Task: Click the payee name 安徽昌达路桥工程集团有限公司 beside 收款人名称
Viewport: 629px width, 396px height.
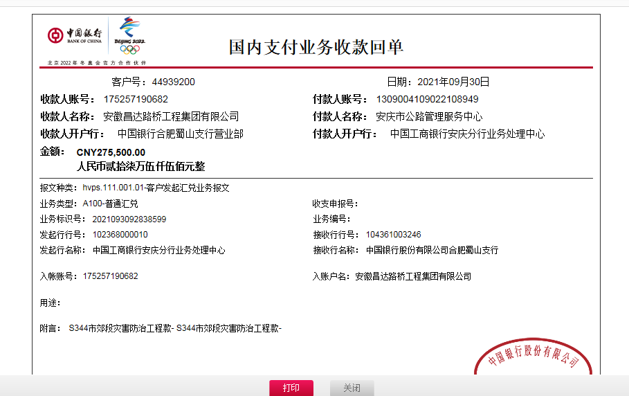Action: point(171,116)
